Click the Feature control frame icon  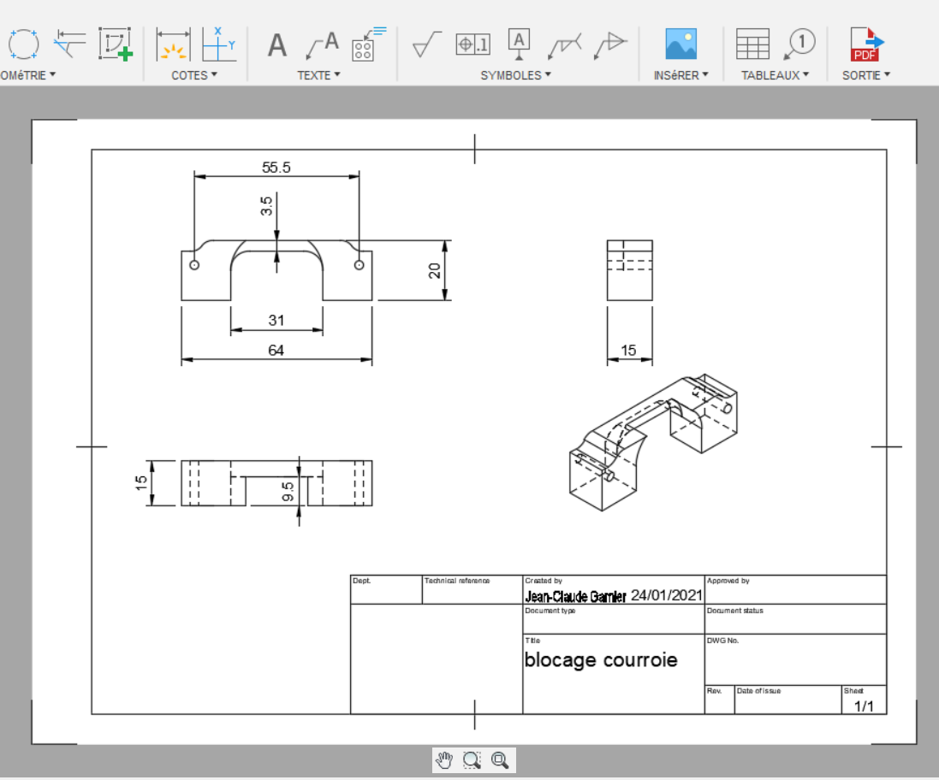[x=473, y=44]
